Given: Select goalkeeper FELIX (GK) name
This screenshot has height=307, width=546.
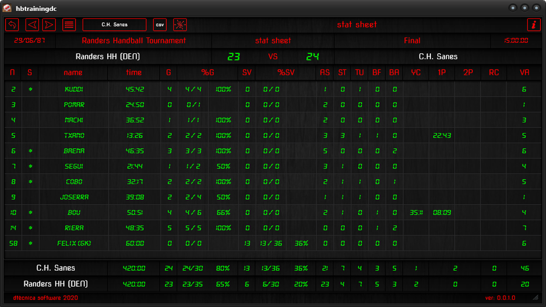Looking at the screenshot, I should coord(74,243).
